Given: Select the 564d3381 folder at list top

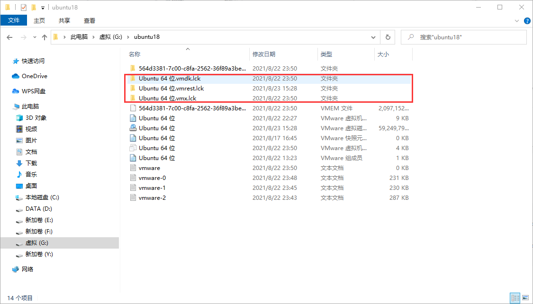Looking at the screenshot, I should coord(269,68).
